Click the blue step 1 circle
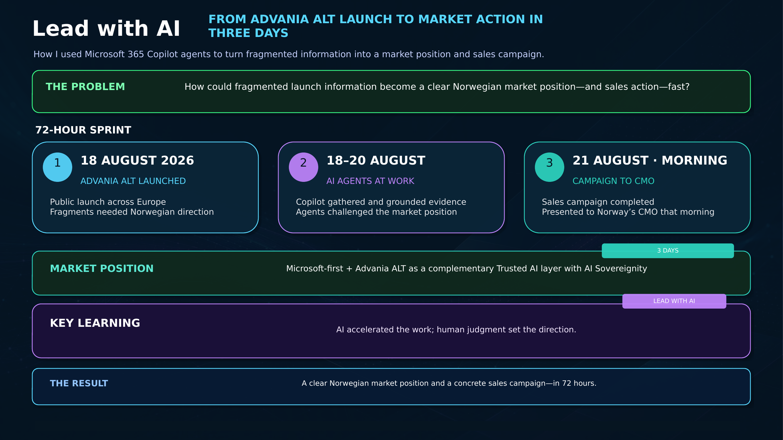The height and width of the screenshot is (440, 783). click(58, 167)
